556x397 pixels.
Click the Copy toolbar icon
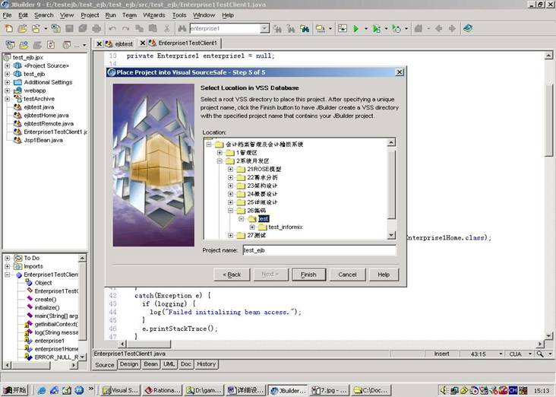(140, 28)
